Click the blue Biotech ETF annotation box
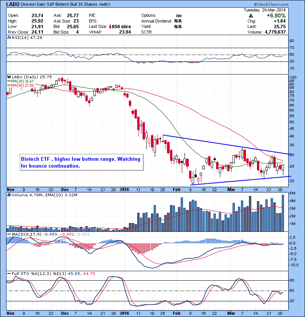This screenshot has width=305, height=317. [82, 162]
